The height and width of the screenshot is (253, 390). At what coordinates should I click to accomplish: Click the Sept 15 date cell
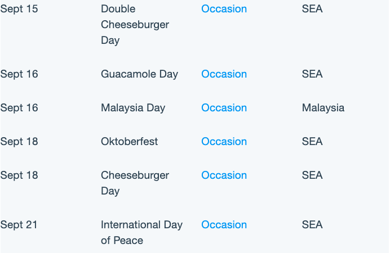click(19, 9)
